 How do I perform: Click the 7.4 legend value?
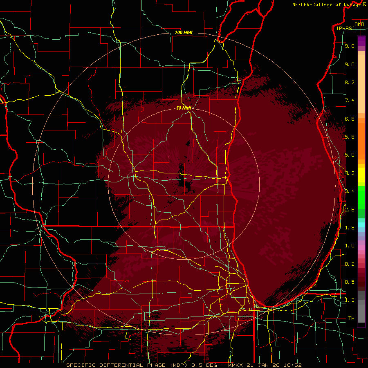[x=350, y=101]
